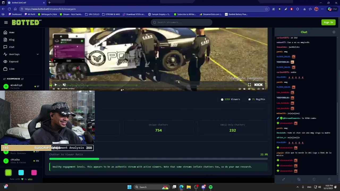The width and height of the screenshot is (340, 191).
Task: Open the Home sidebar item
Action: pos(21,32)
